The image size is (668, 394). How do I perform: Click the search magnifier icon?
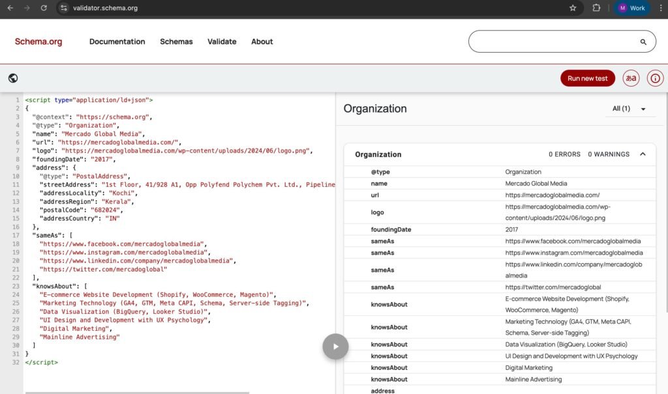coord(643,42)
